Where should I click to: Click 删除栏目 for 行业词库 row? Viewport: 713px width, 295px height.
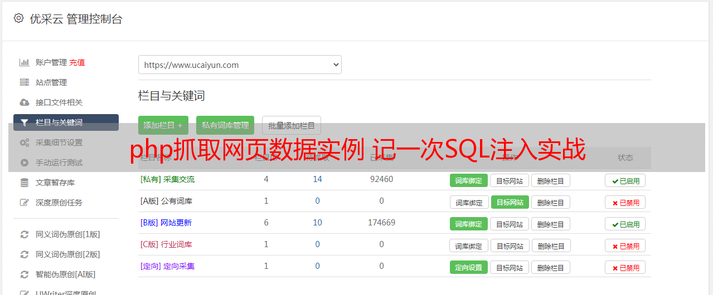pos(551,245)
